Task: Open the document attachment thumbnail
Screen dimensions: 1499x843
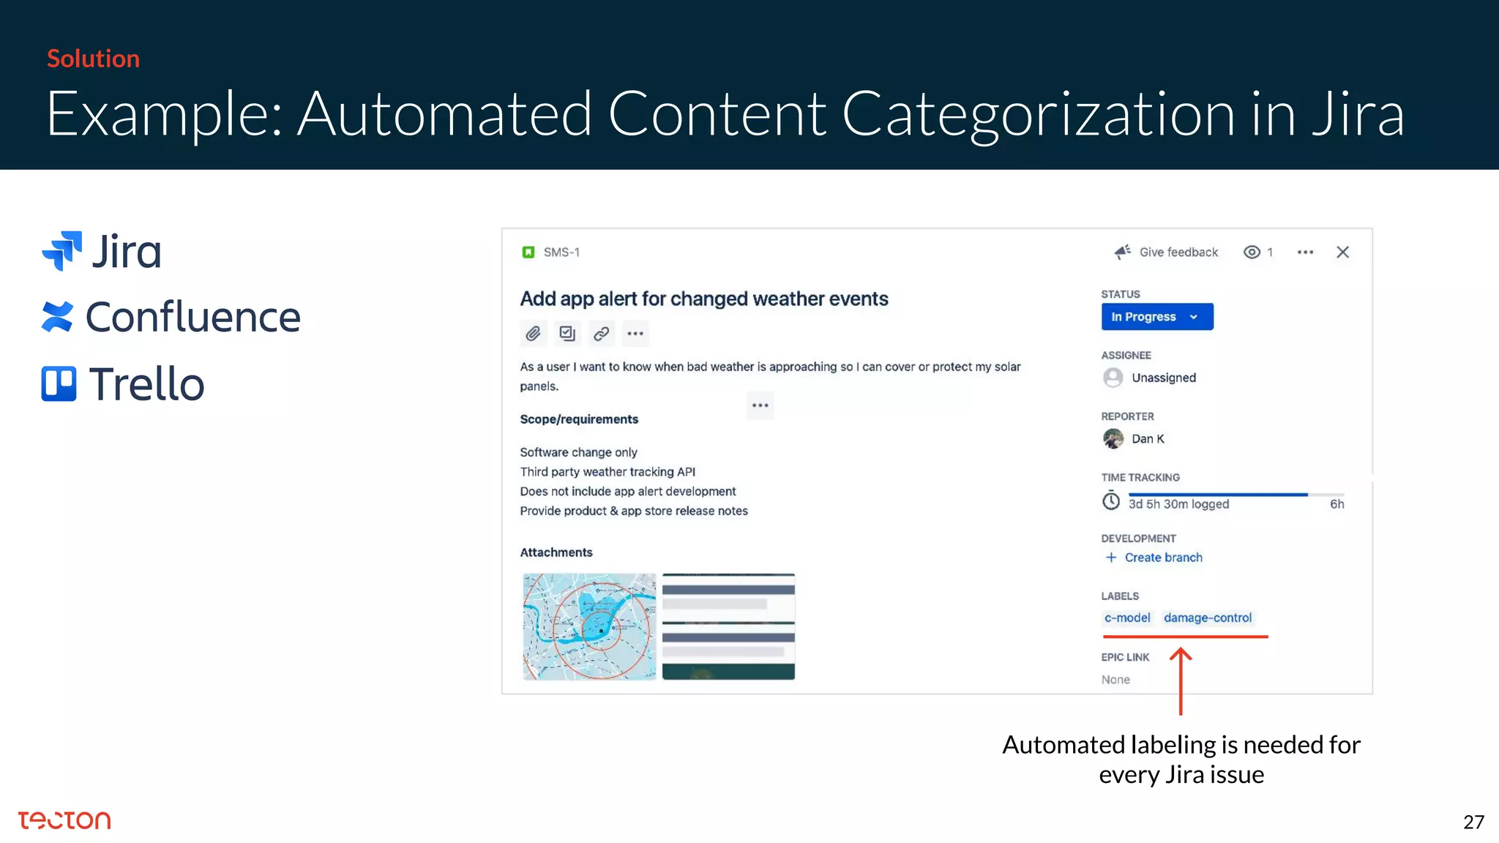Action: click(728, 626)
